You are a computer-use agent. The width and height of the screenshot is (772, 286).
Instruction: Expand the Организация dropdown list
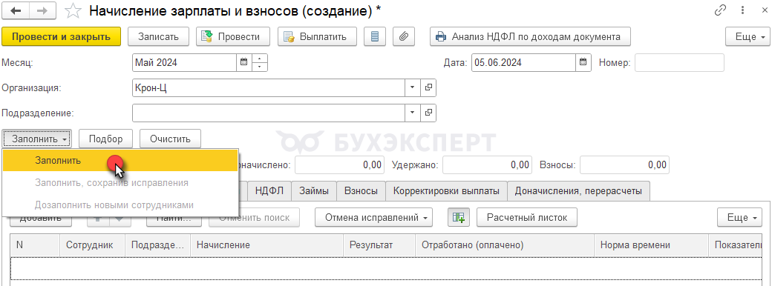(413, 87)
